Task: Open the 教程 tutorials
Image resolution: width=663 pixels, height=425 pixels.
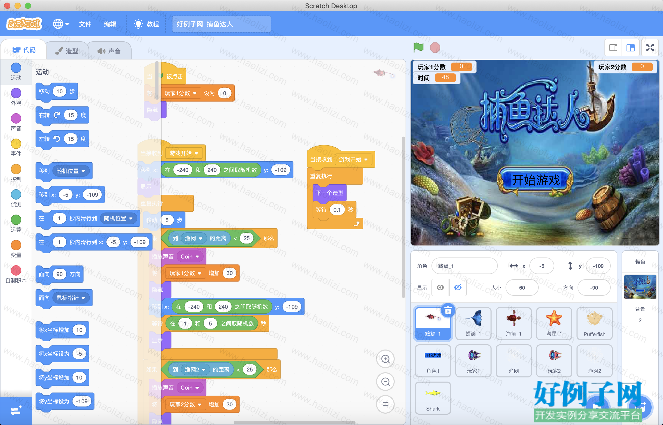Action: tap(147, 24)
